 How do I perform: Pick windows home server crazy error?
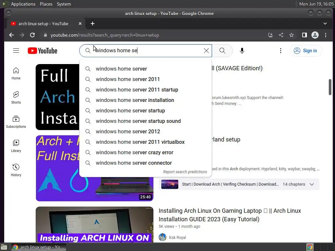coord(145,152)
